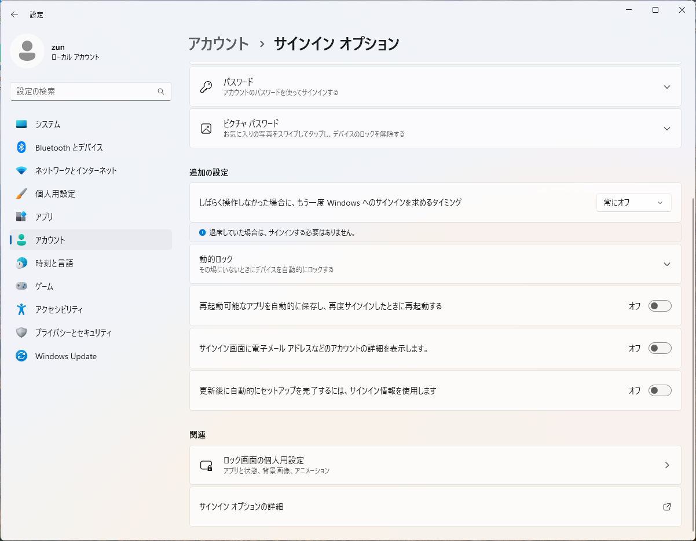The image size is (696, 541).
Task: Click the サインイン オプション page title
Action: coord(336,43)
